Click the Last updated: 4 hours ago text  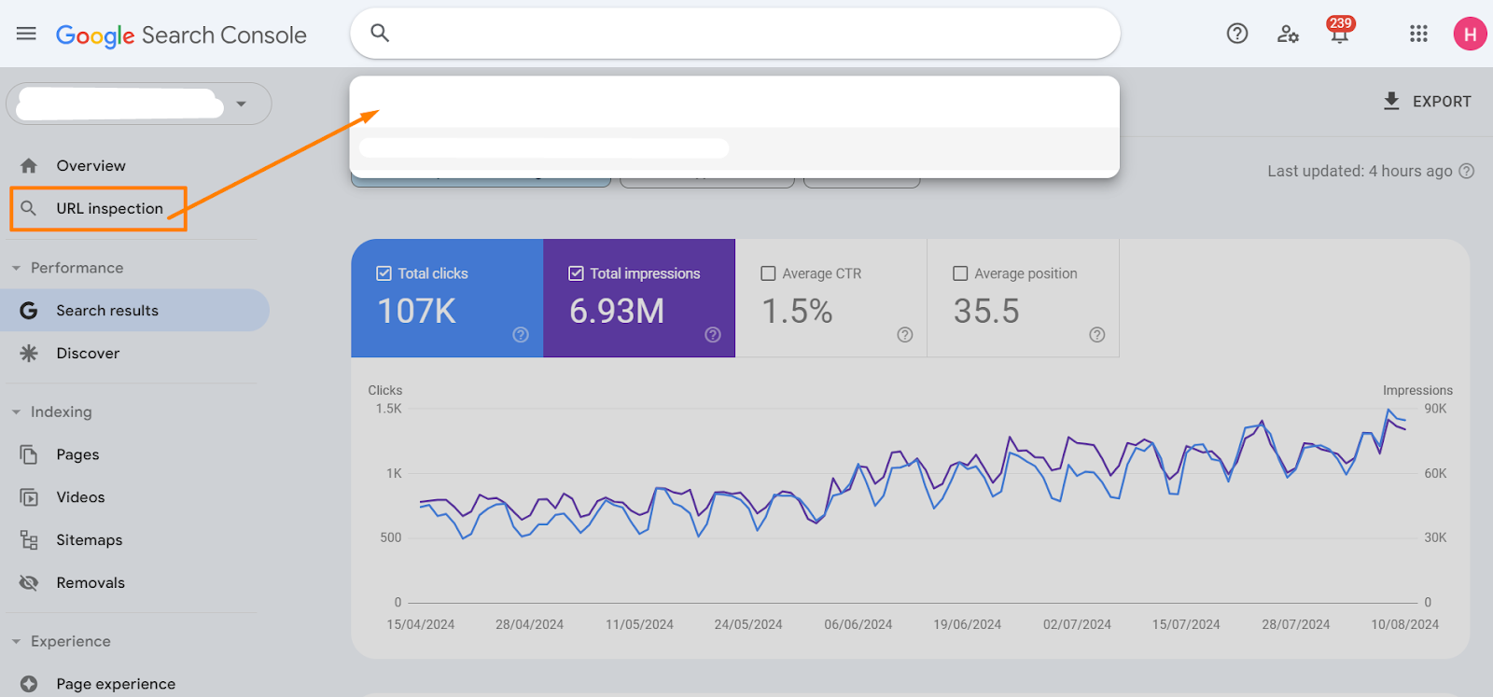pyautogui.click(x=1360, y=171)
